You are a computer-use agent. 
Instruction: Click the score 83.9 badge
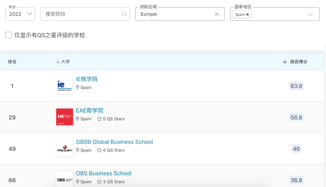296,86
